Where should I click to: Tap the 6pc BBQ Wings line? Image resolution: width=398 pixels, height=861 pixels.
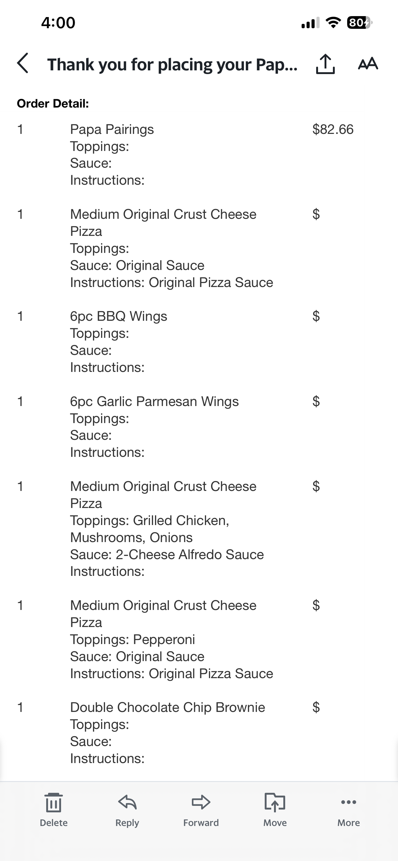(119, 316)
